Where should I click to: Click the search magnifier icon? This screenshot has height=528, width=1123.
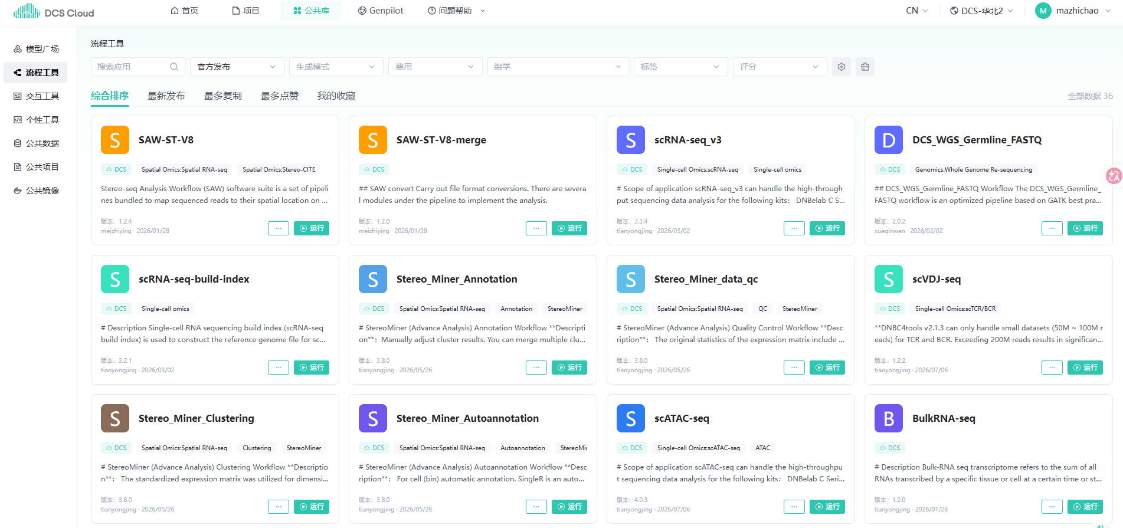pos(174,67)
